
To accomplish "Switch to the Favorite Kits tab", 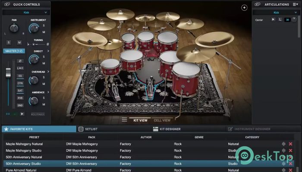I will coord(39,129).
